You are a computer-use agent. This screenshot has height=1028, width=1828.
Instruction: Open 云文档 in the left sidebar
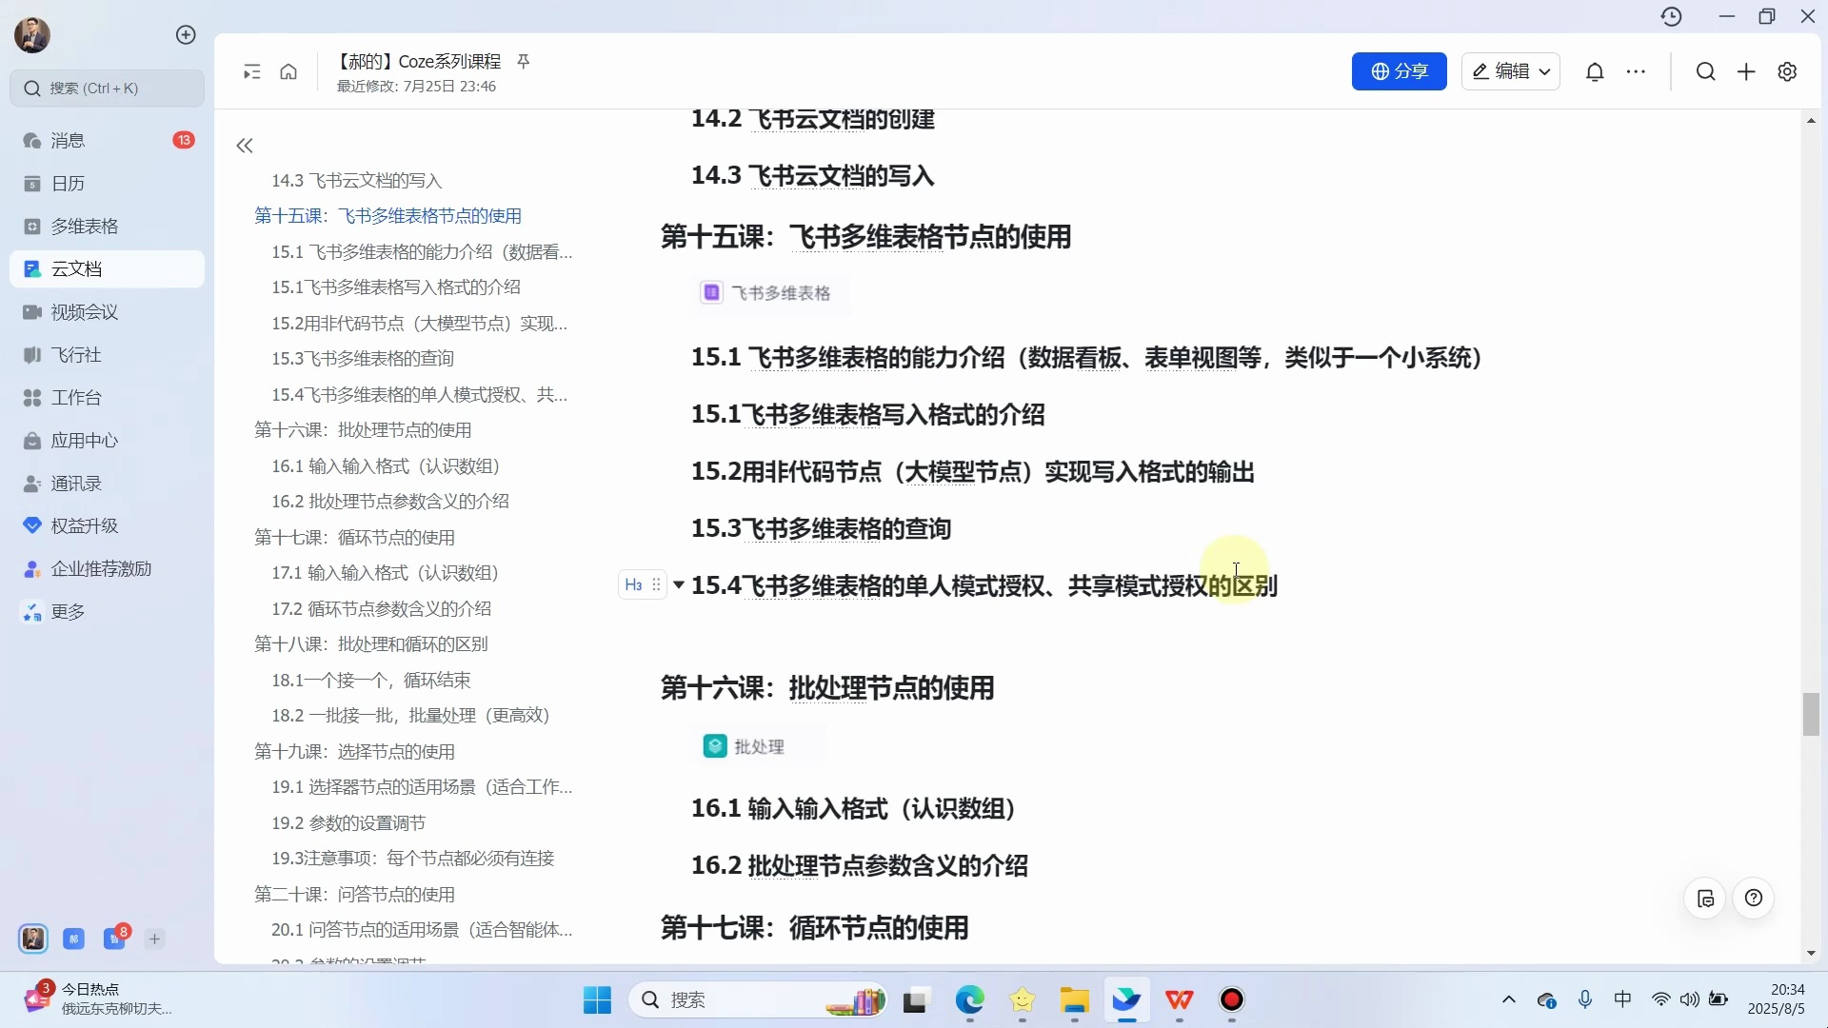pos(107,268)
